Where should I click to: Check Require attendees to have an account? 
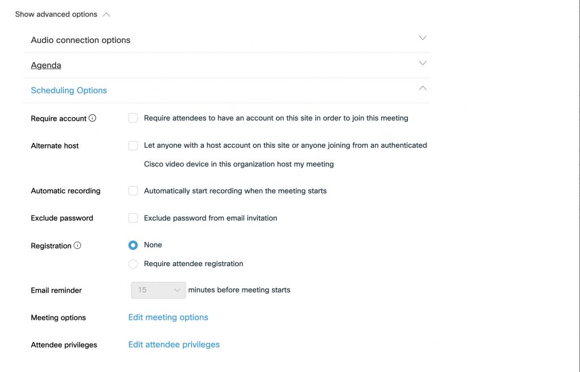(x=133, y=118)
